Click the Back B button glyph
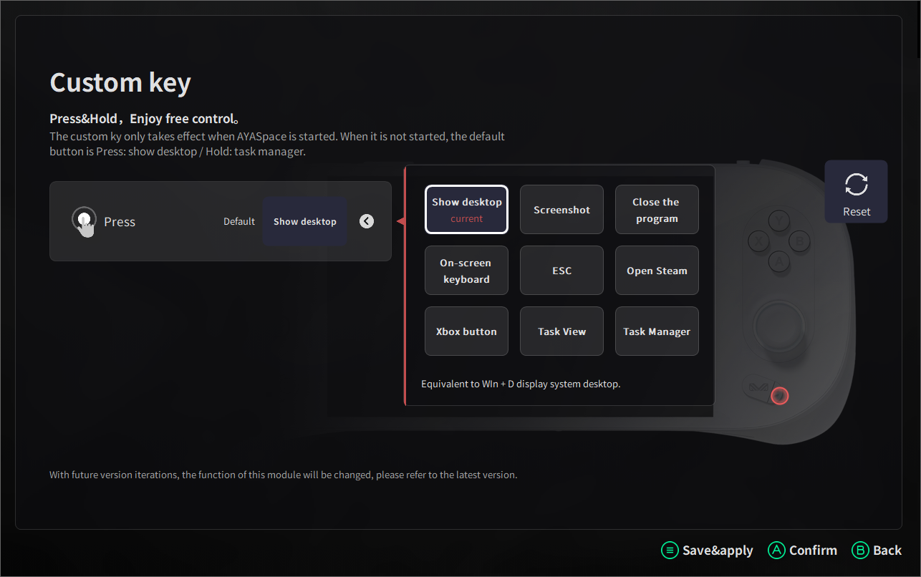 coord(860,550)
